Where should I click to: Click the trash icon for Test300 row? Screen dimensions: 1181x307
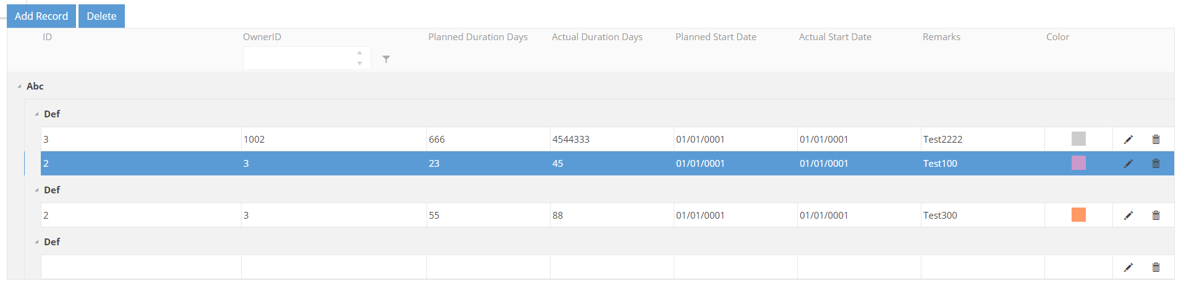[x=1156, y=216]
